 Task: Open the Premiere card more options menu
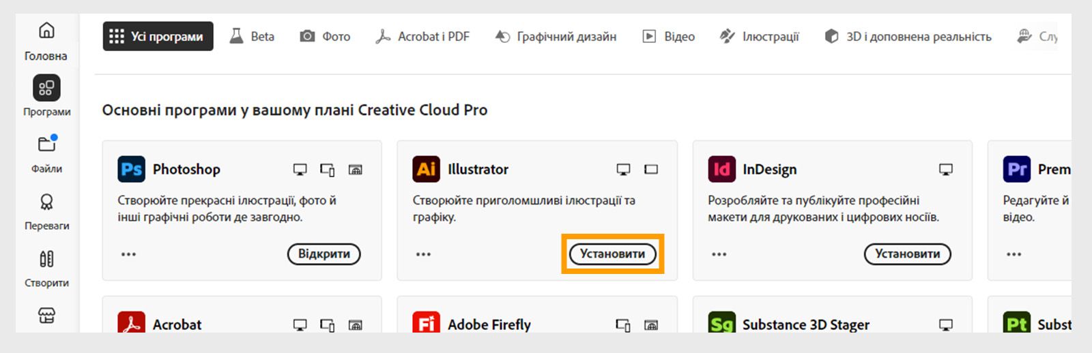tap(1014, 254)
